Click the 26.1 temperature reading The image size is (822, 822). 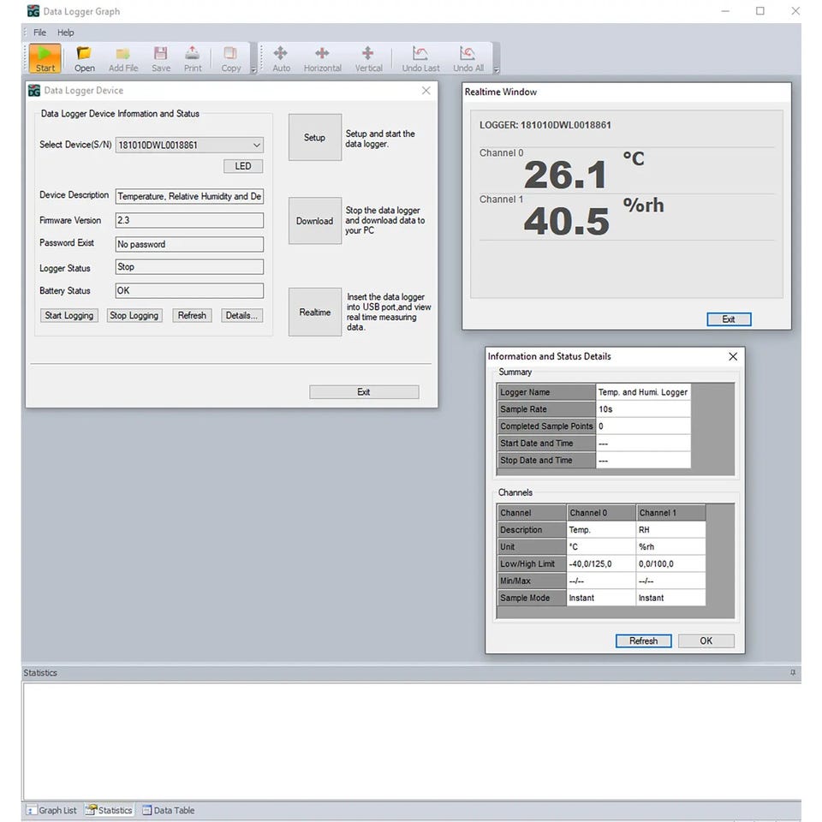click(565, 175)
